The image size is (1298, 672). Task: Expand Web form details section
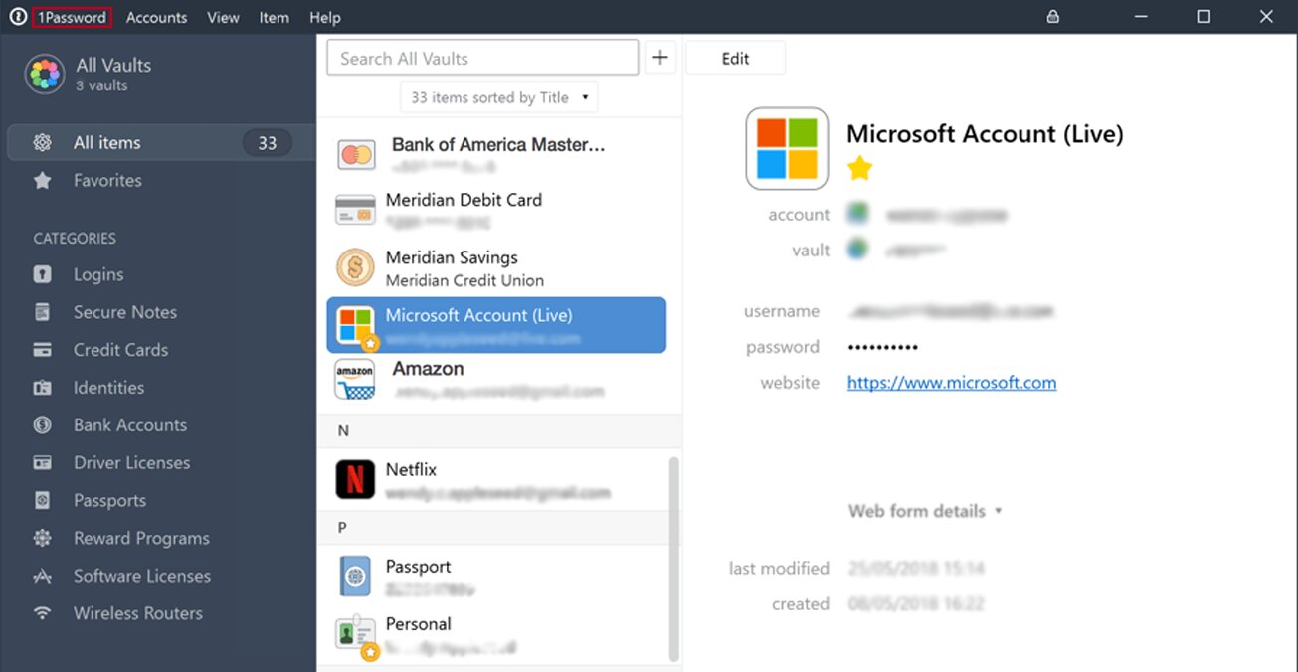[x=925, y=511]
